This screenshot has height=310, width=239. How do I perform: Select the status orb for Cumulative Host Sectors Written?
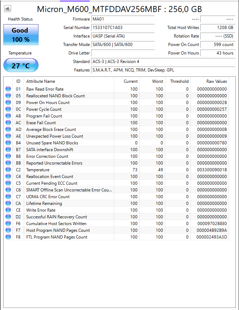[x=8, y=223]
